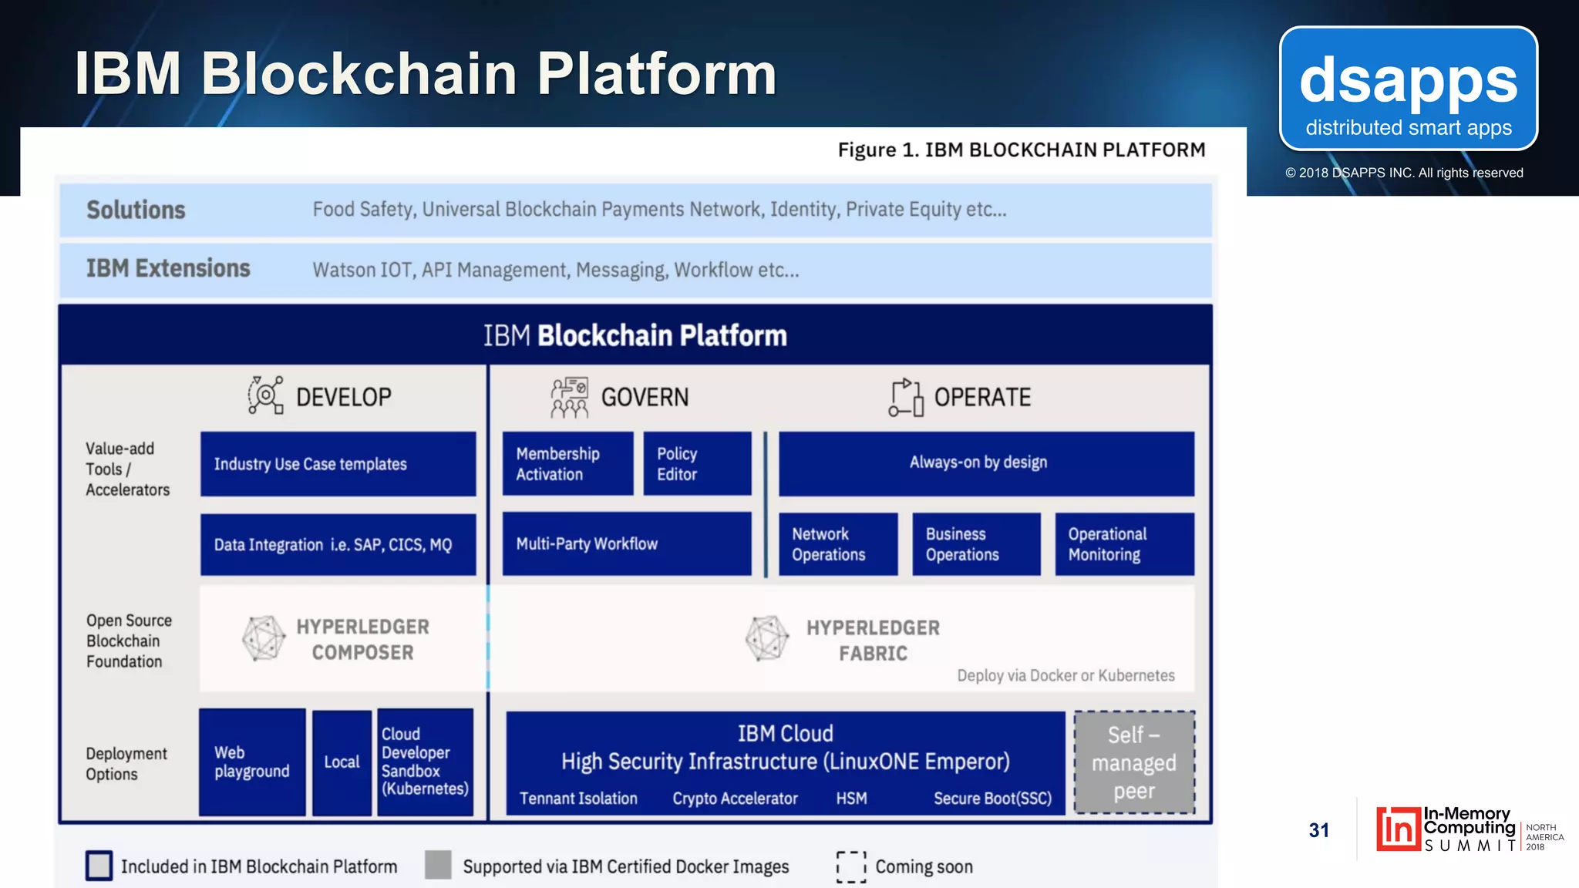Click the Secure Boot(SSC) label
This screenshot has height=888, width=1579.
click(992, 799)
